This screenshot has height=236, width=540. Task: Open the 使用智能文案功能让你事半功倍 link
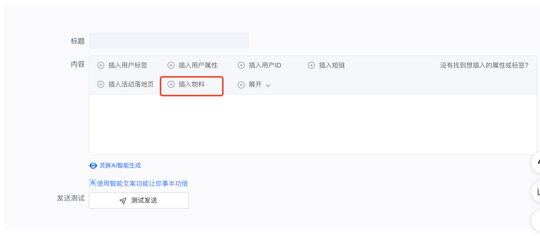point(142,183)
